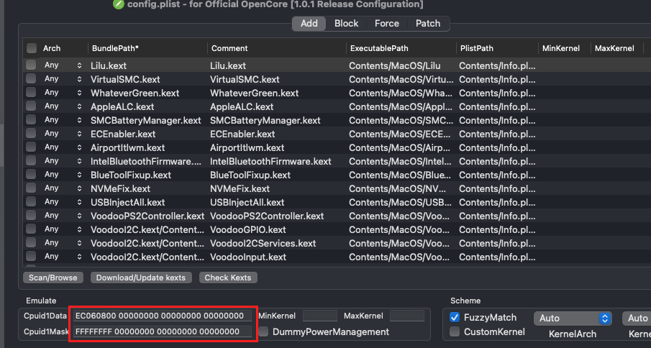651x348 pixels.
Task: Enable the Lilu.kext row checkbox
Action: 31,65
